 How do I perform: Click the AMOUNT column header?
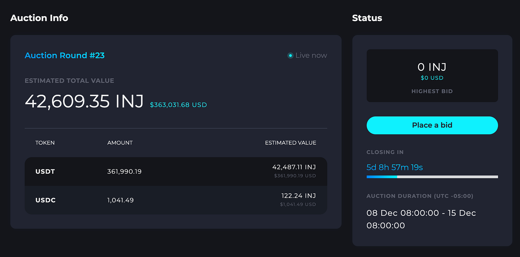[x=120, y=143]
